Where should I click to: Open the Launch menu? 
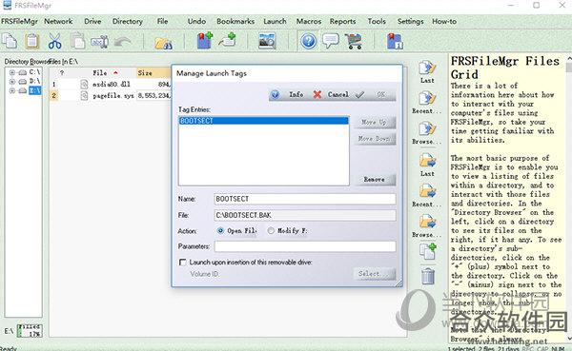pos(275,22)
